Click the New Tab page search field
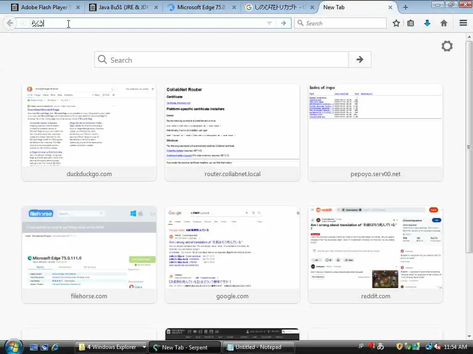The width and height of the screenshot is (473, 354). click(222, 59)
